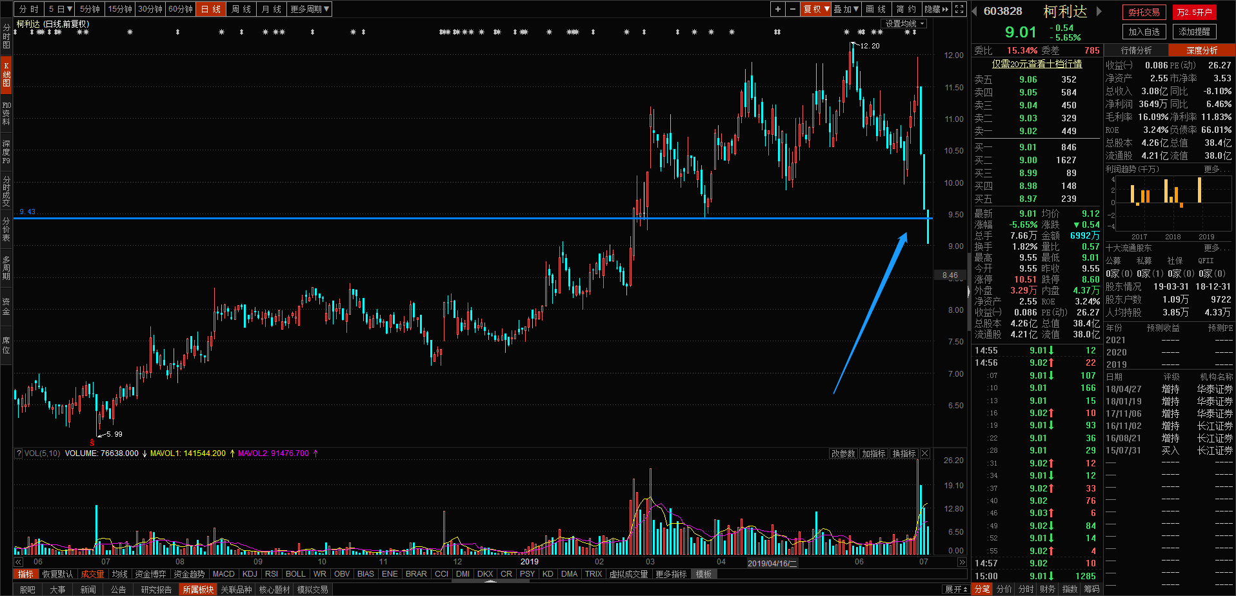Screen dimensions: 1236x596
Task: Click the VOL help question mark
Action: 19,453
